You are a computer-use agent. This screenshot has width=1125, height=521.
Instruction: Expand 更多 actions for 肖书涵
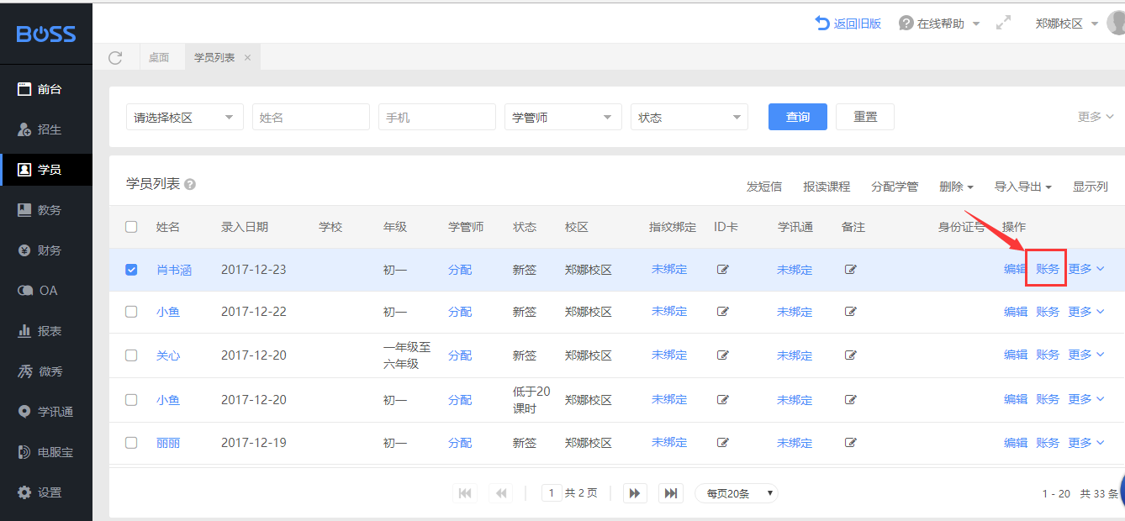point(1086,269)
